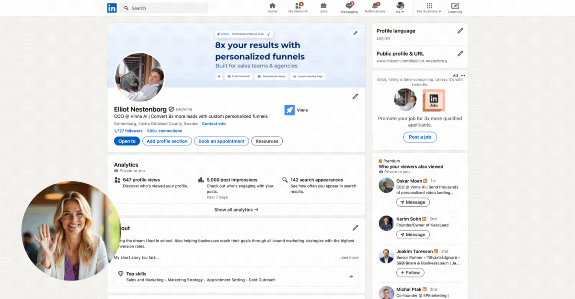Go to Home in the navigation bar
This screenshot has height=299, width=575.
tap(272, 8)
